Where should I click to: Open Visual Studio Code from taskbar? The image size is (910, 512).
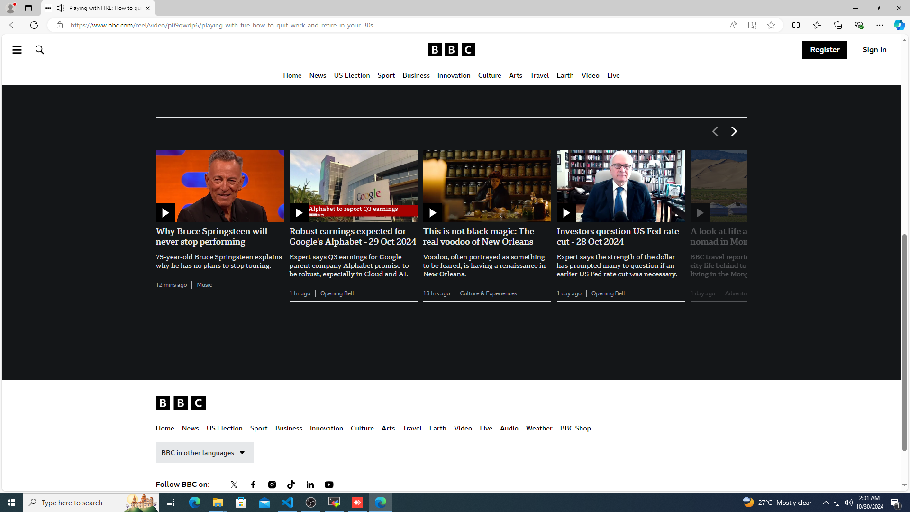click(x=288, y=503)
